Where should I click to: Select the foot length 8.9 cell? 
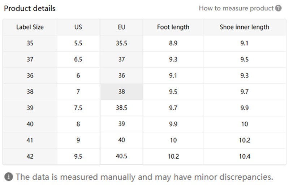(x=173, y=43)
